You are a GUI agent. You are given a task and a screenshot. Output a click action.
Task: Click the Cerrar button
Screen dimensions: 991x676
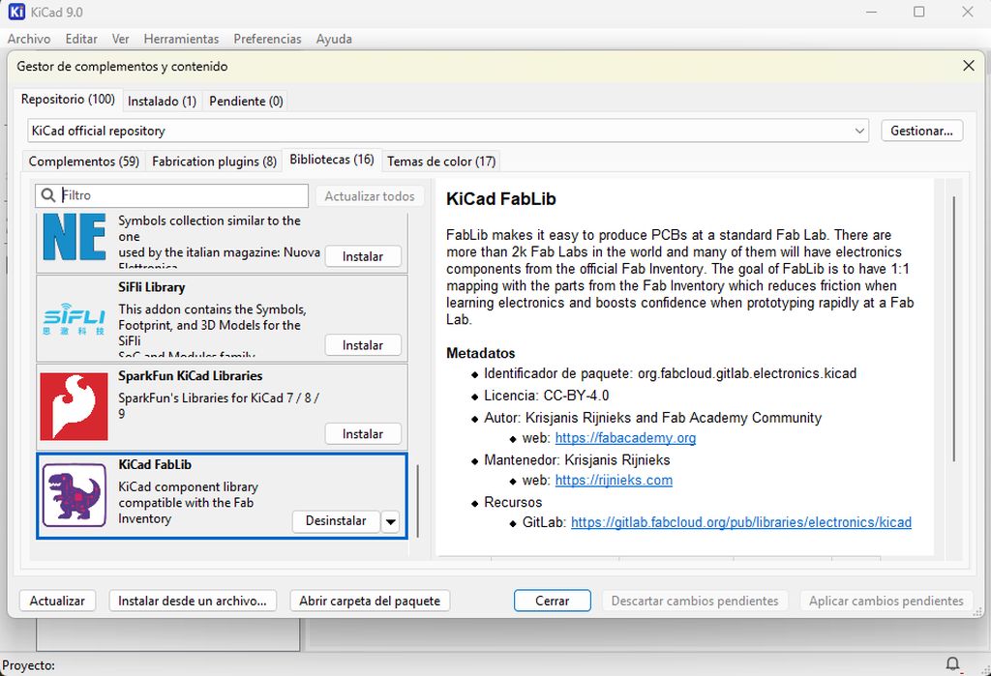553,601
